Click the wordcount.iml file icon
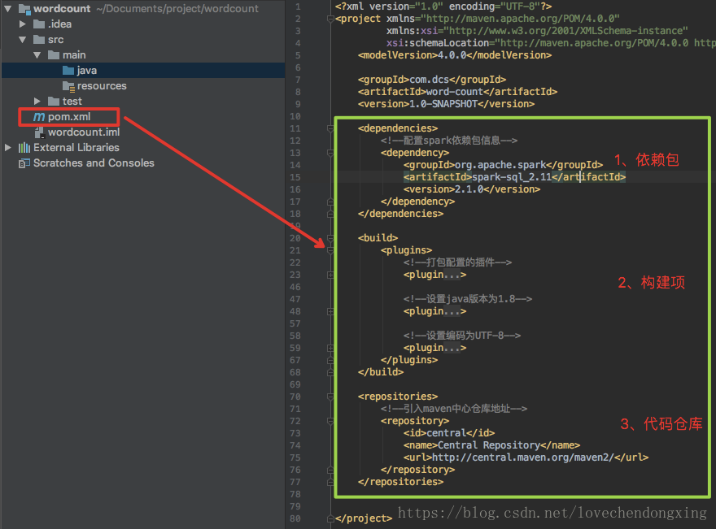716x529 pixels. click(x=40, y=132)
